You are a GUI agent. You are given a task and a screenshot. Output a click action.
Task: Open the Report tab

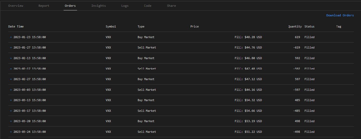[44, 6]
